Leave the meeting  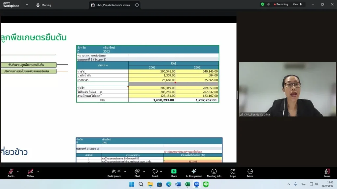click(x=327, y=173)
